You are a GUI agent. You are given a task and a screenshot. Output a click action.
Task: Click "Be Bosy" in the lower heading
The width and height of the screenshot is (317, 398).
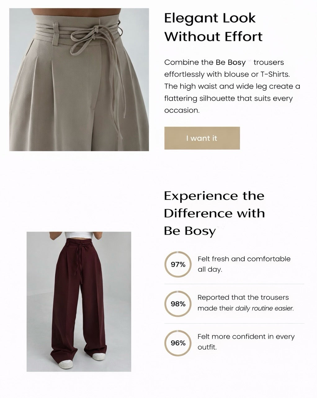pyautogui.click(x=190, y=231)
